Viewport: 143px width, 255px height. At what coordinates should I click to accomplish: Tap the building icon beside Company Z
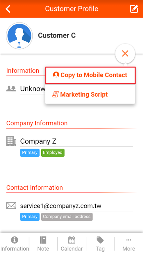pyautogui.click(x=11, y=141)
